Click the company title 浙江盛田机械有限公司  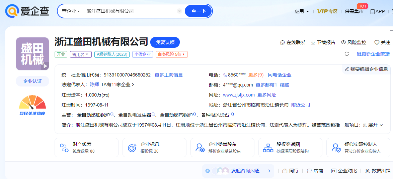point(101,42)
